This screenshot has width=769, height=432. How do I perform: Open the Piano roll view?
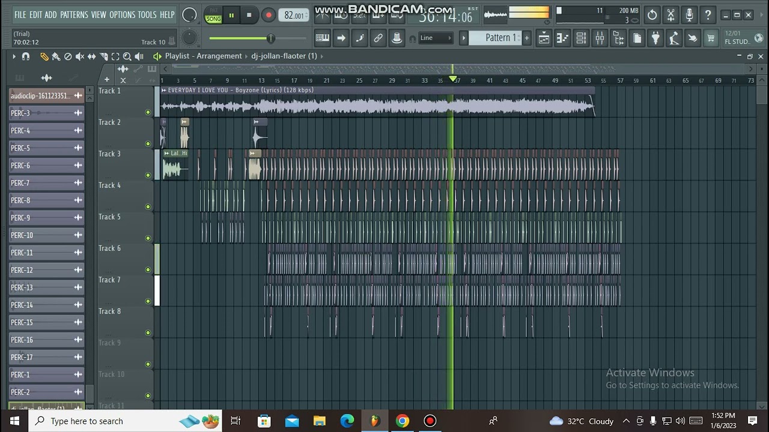(562, 38)
